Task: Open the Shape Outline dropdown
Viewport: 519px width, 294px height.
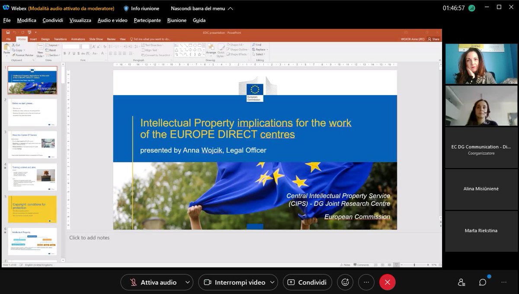Action: pyautogui.click(x=237, y=50)
